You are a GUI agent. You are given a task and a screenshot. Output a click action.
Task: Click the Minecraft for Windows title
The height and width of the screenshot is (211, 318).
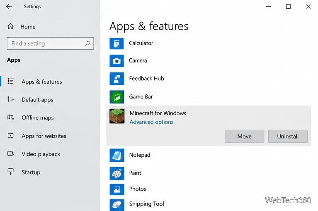158,113
